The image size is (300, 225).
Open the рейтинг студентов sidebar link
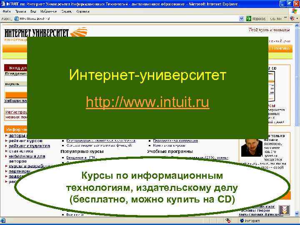[30, 146]
